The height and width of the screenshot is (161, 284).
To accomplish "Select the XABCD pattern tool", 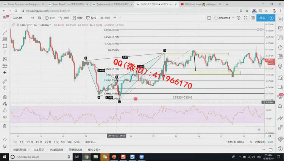I will pyautogui.click(x=5, y=59).
